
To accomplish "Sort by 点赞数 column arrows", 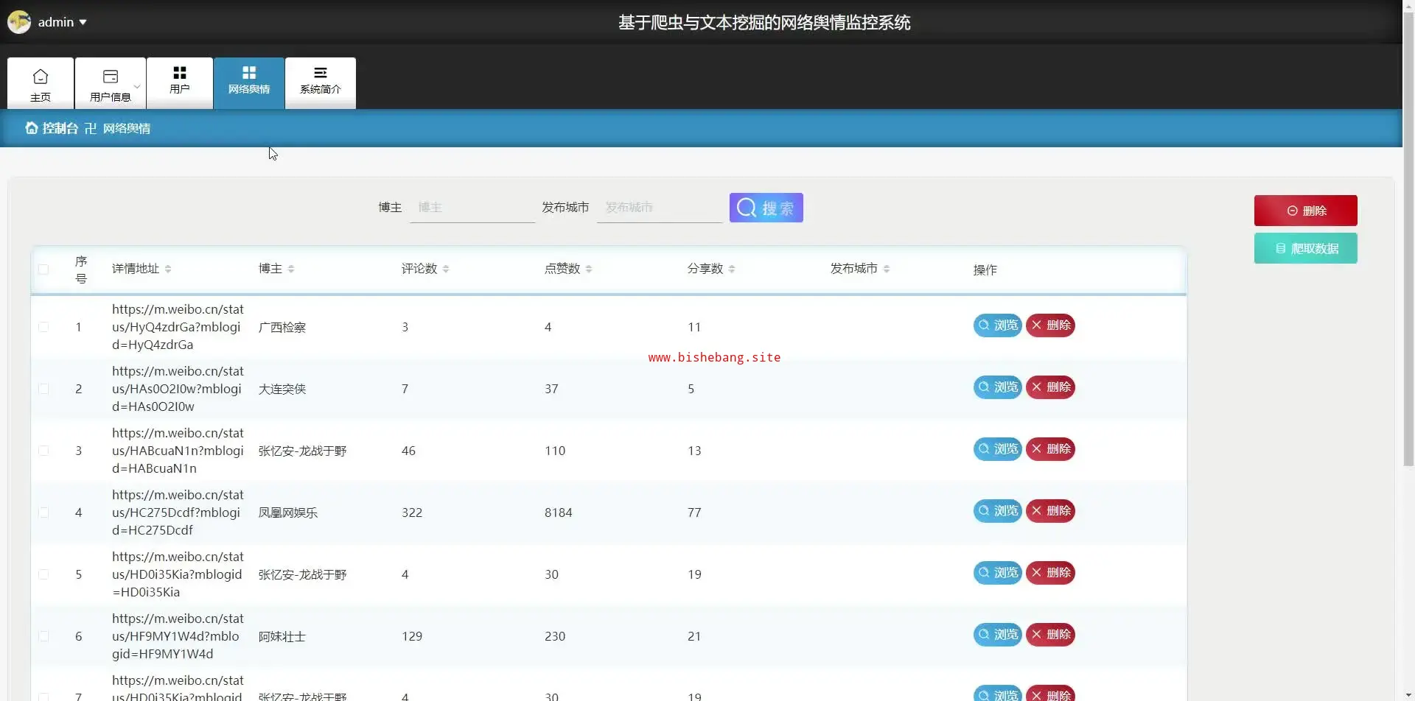I will point(589,270).
